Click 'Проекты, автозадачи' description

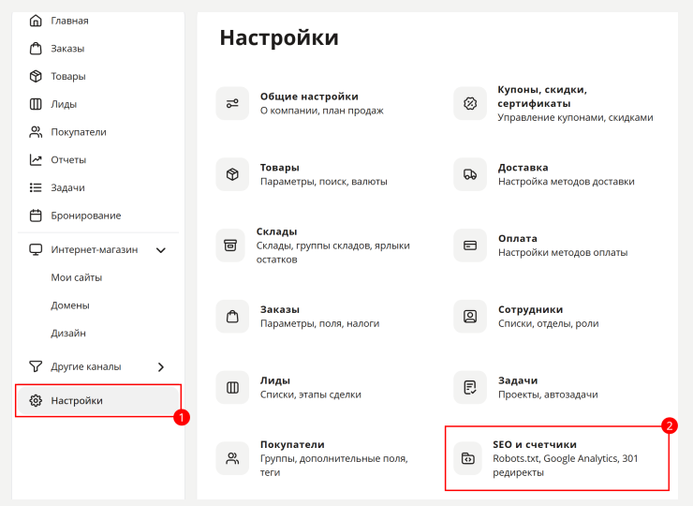548,394
